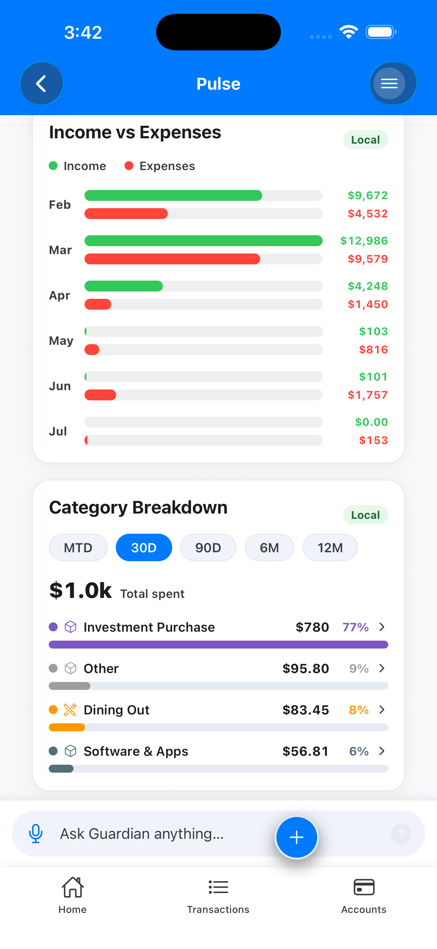Viewport: 437px width, 949px height.
Task: Expand Investment Purchase category chevron
Action: (382, 627)
